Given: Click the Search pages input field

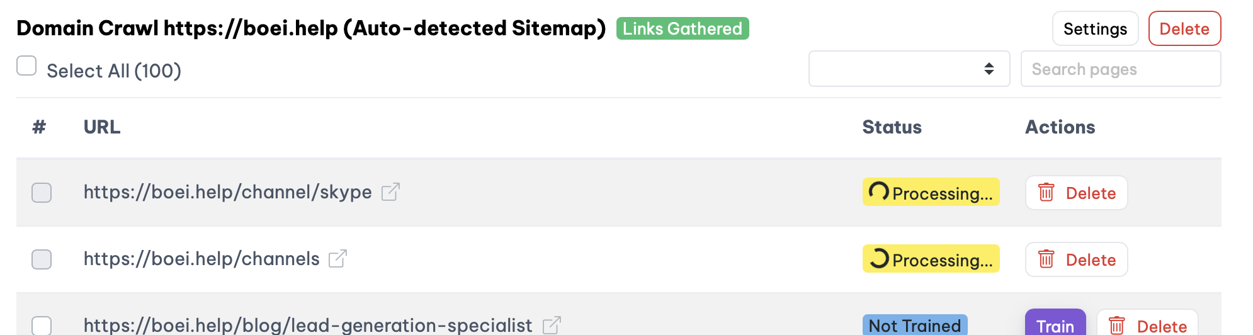Looking at the screenshot, I should [x=1120, y=69].
